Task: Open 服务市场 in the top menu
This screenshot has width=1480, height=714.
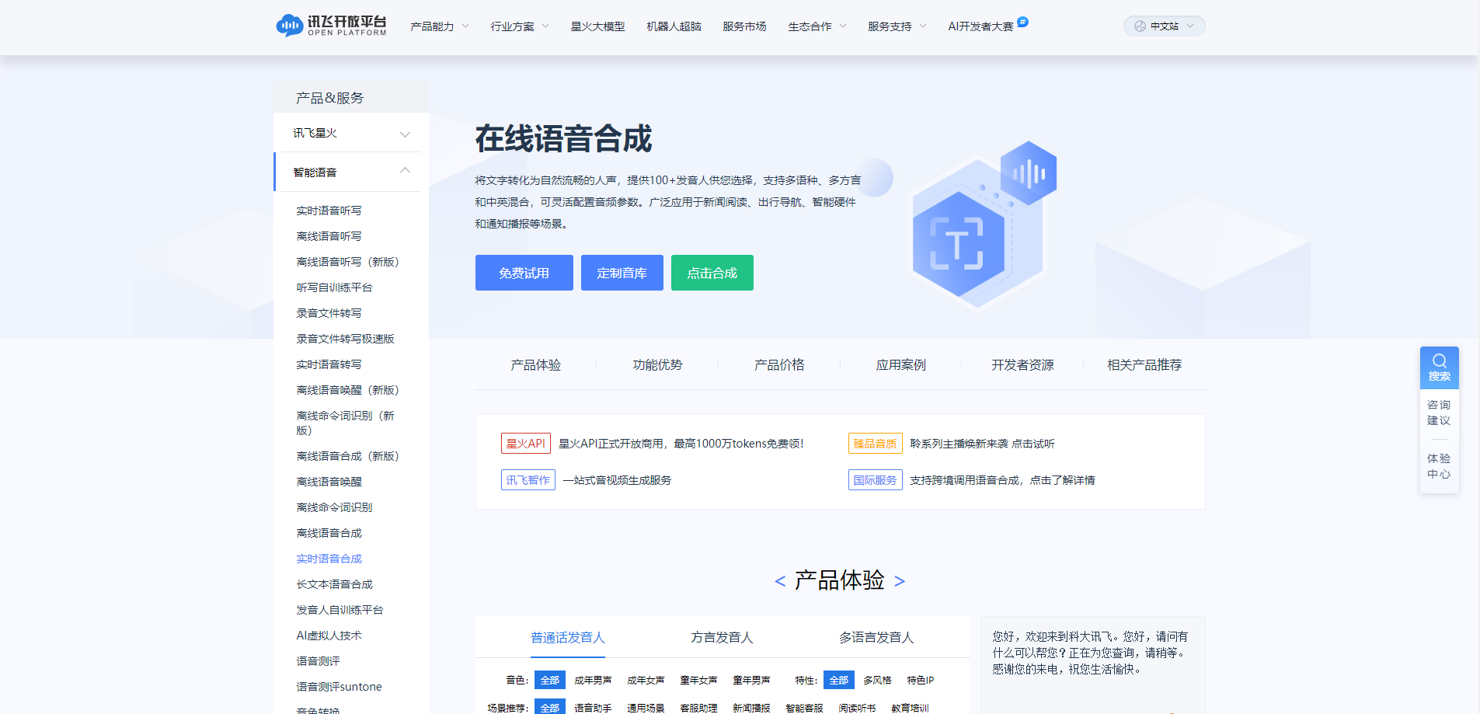Action: 744,26
